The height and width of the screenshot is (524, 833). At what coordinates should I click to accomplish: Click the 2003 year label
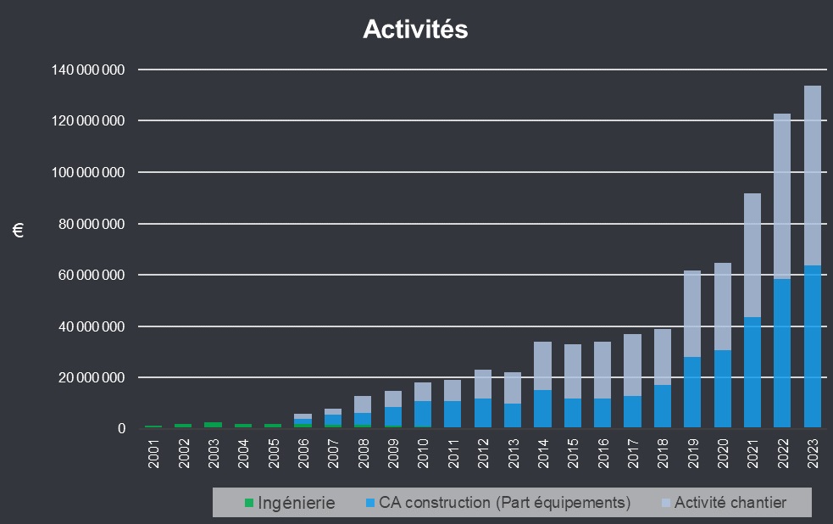(214, 454)
